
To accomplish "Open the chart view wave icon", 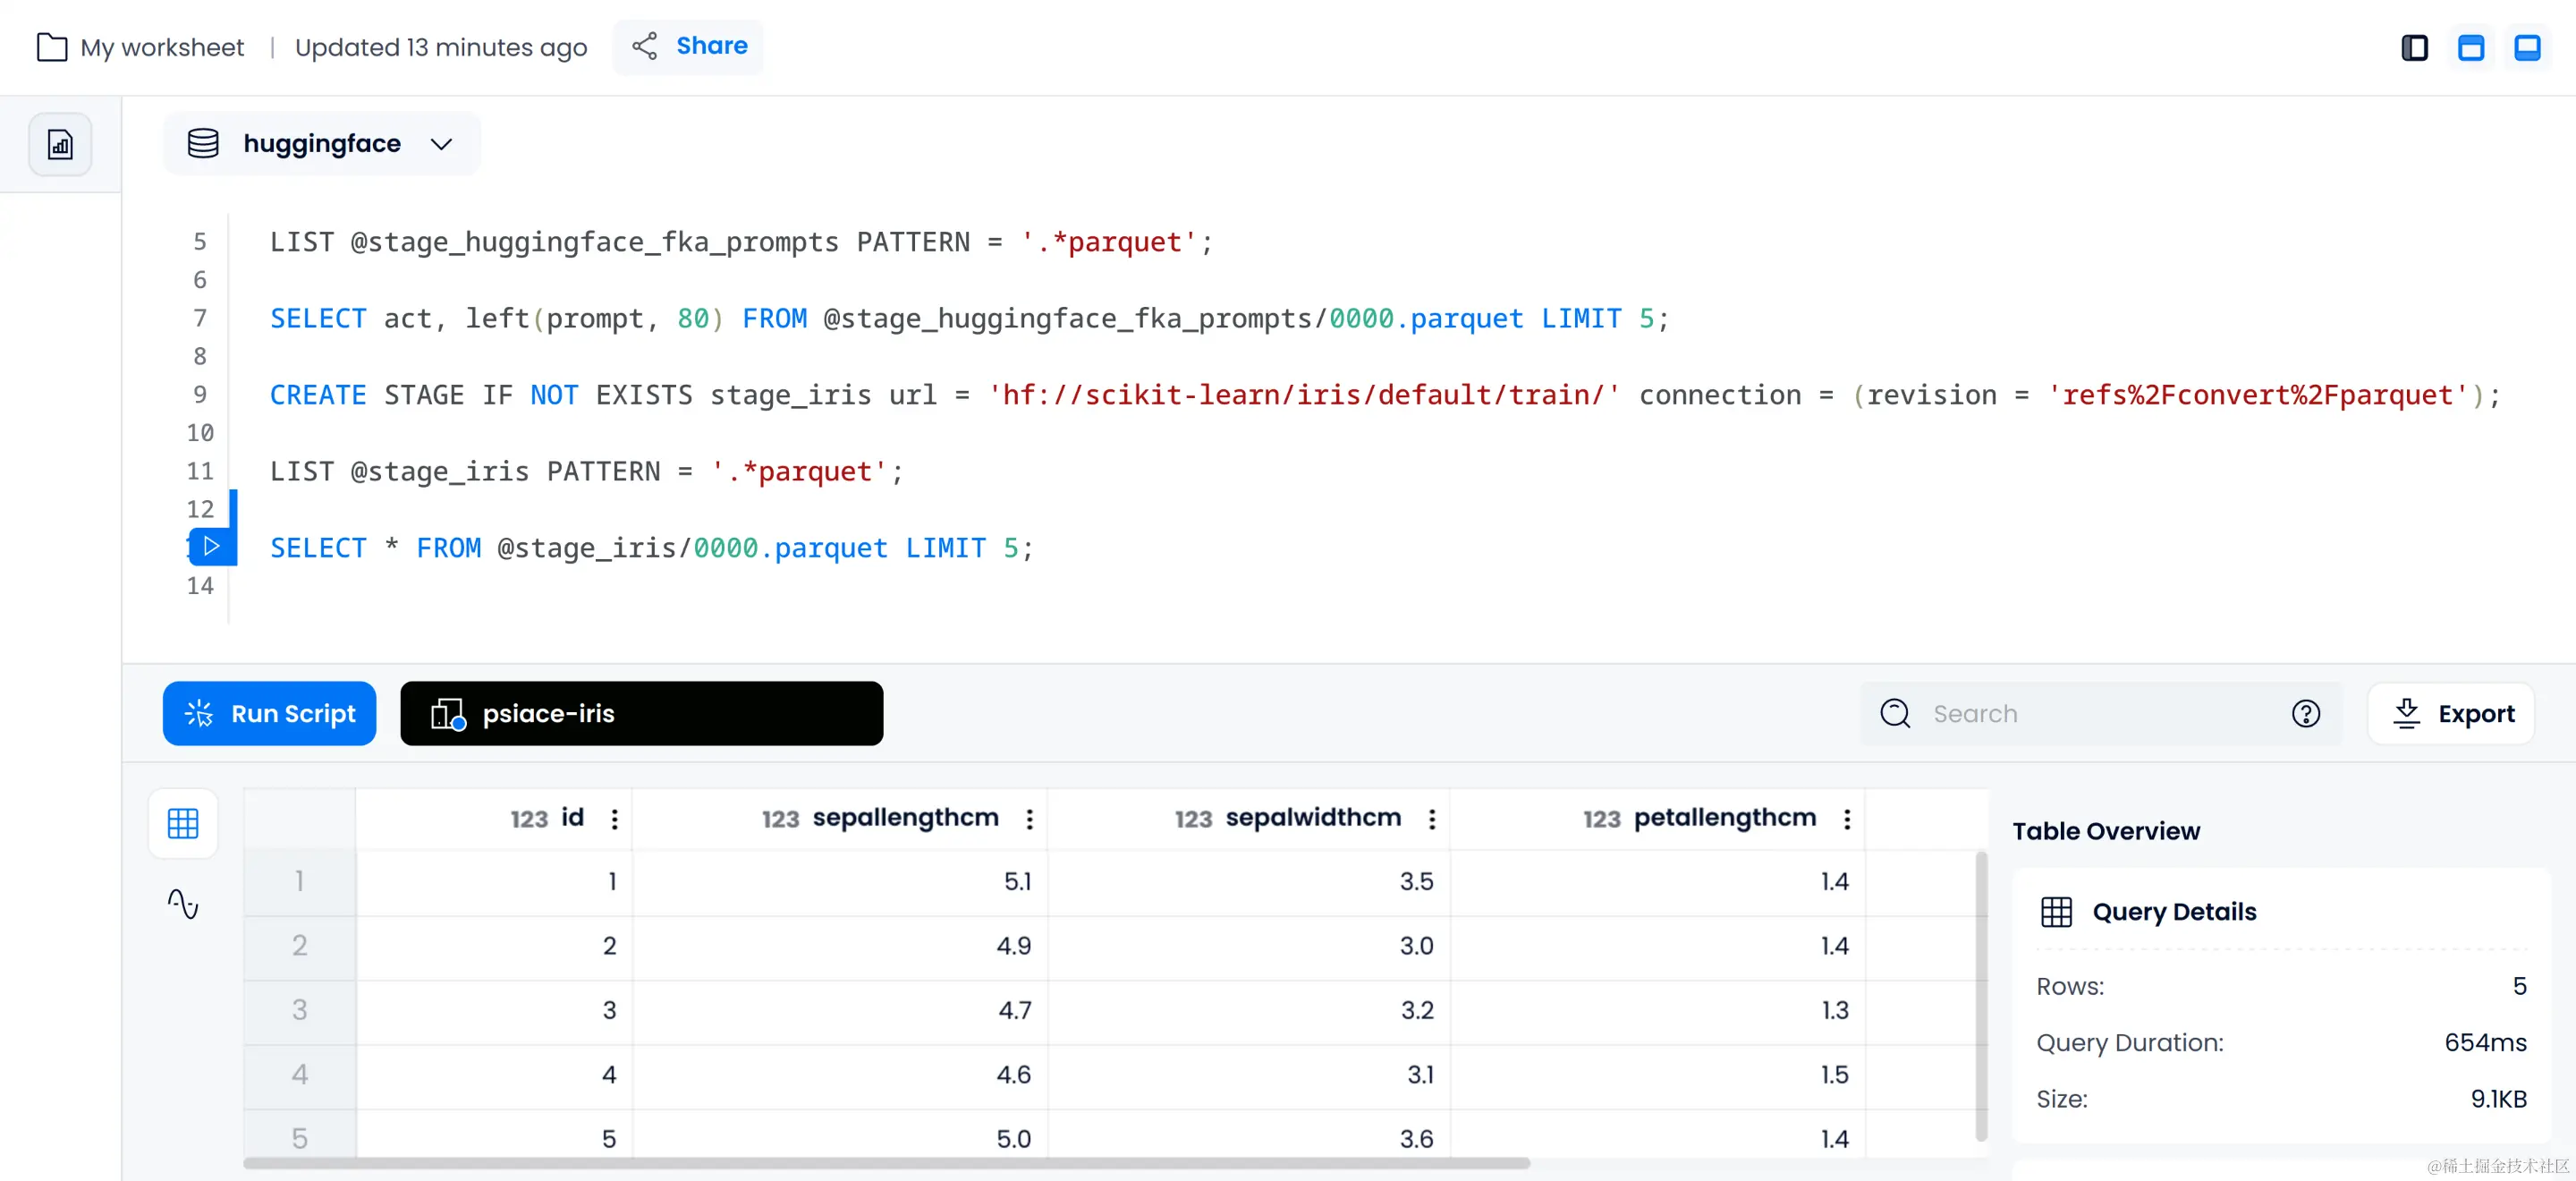I will 183,904.
